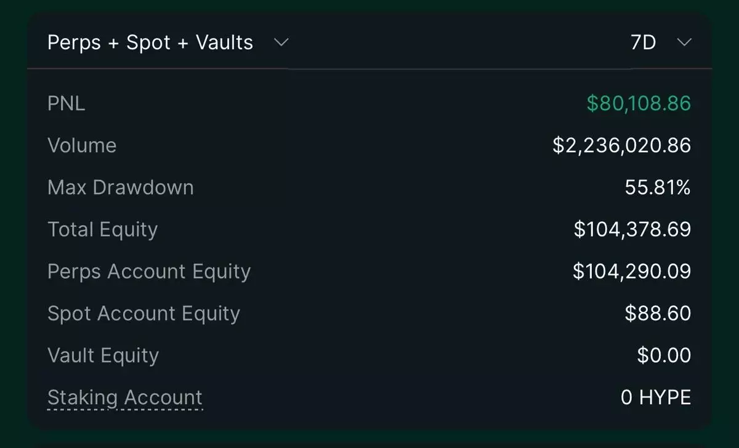Select the Spot equity value $88.60
This screenshot has height=448, width=739.
[x=658, y=313]
